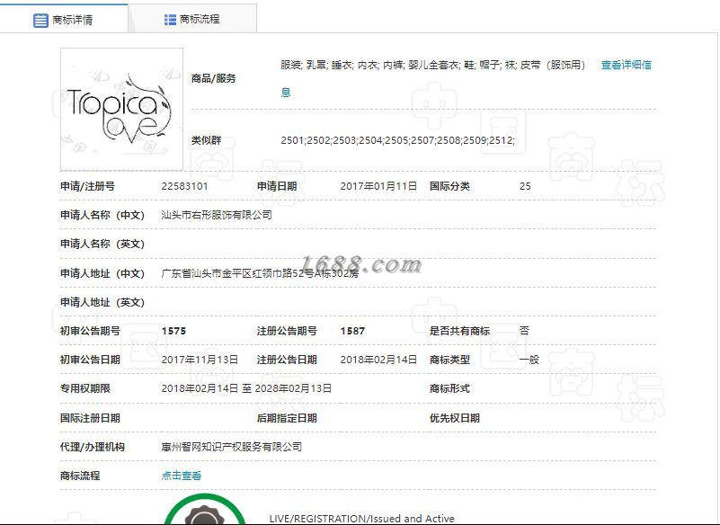
Task: Click the international class value 25
Action: pyautogui.click(x=525, y=186)
